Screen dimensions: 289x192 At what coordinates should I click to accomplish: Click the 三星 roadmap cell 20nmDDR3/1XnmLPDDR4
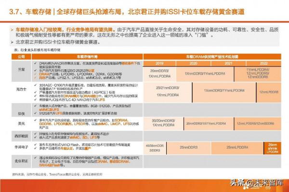pos(159,74)
